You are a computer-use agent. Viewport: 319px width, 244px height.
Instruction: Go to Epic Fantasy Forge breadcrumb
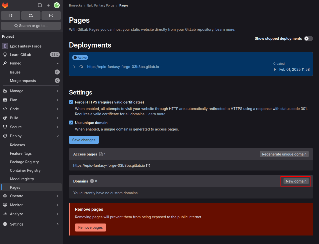coord(101,5)
